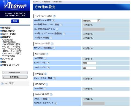The image size is (131, 107).
Task: Open help for LAN側Pause機能
Action: (51, 38)
